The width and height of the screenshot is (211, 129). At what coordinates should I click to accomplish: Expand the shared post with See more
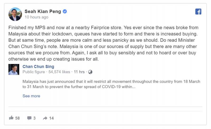coord(31,96)
